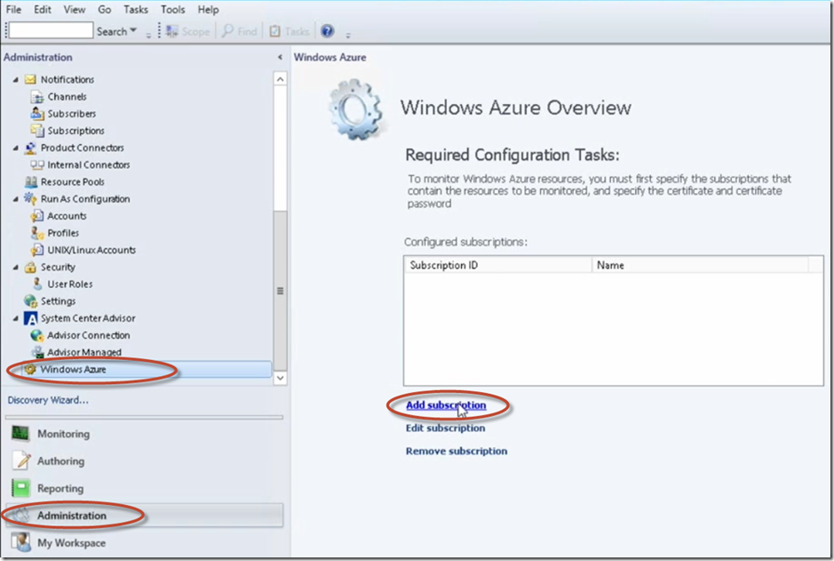Click the Settings globe icon
This screenshot has height=561, width=834.
click(x=31, y=301)
